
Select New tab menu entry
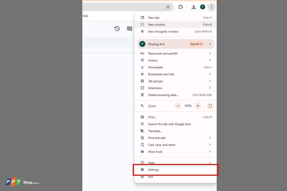(x=175, y=18)
